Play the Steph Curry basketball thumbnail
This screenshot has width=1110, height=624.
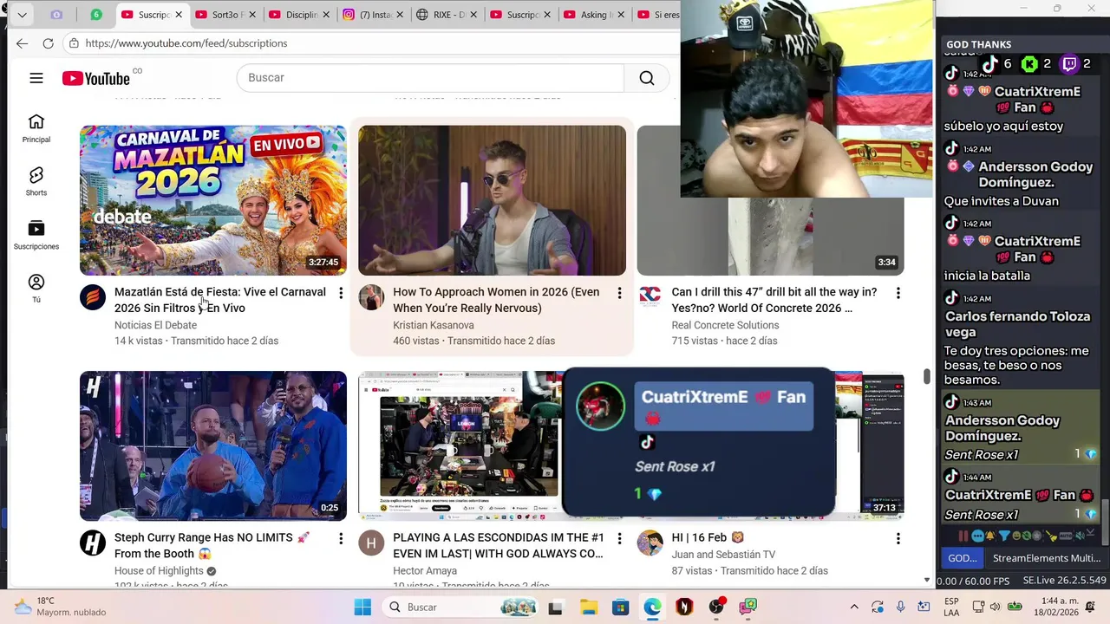[x=213, y=445]
